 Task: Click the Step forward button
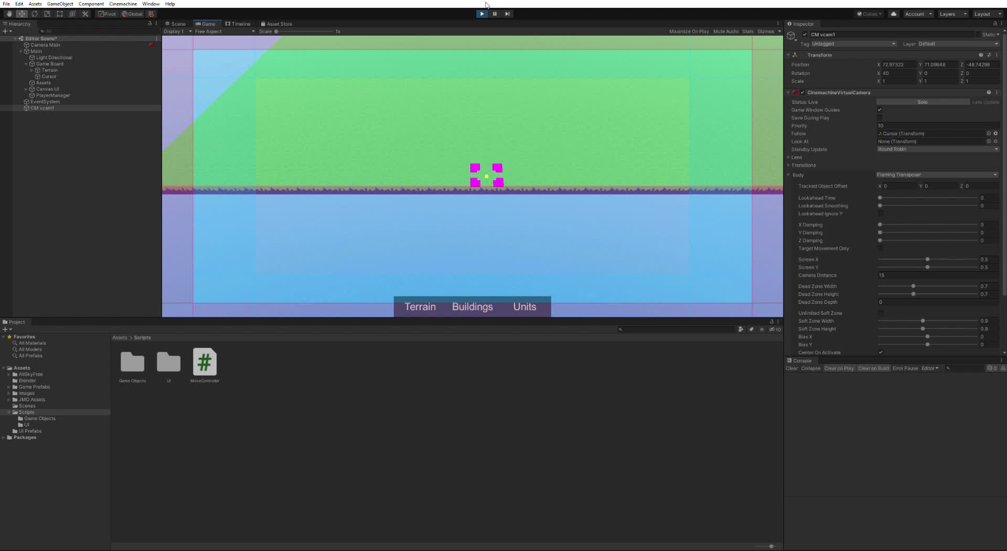pos(507,14)
